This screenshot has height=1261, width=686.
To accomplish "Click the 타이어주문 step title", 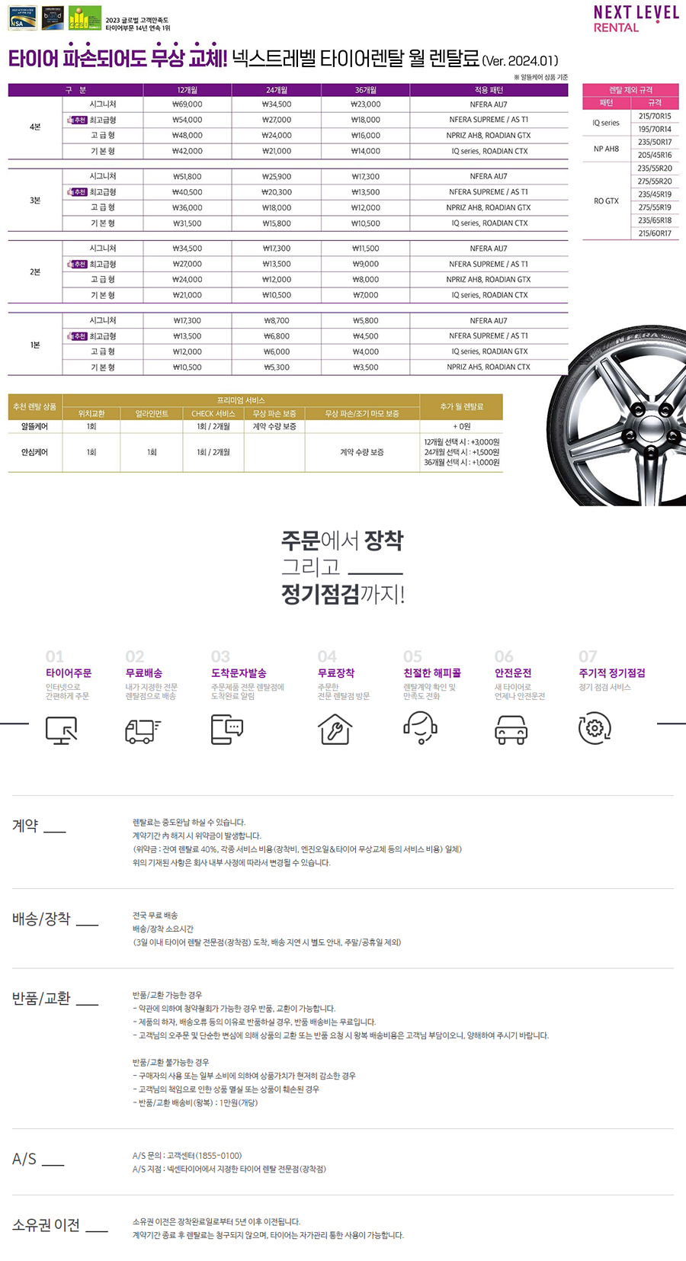I will (x=69, y=673).
